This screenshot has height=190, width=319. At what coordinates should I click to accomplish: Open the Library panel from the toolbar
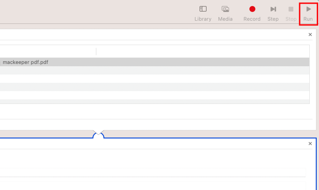point(203,14)
